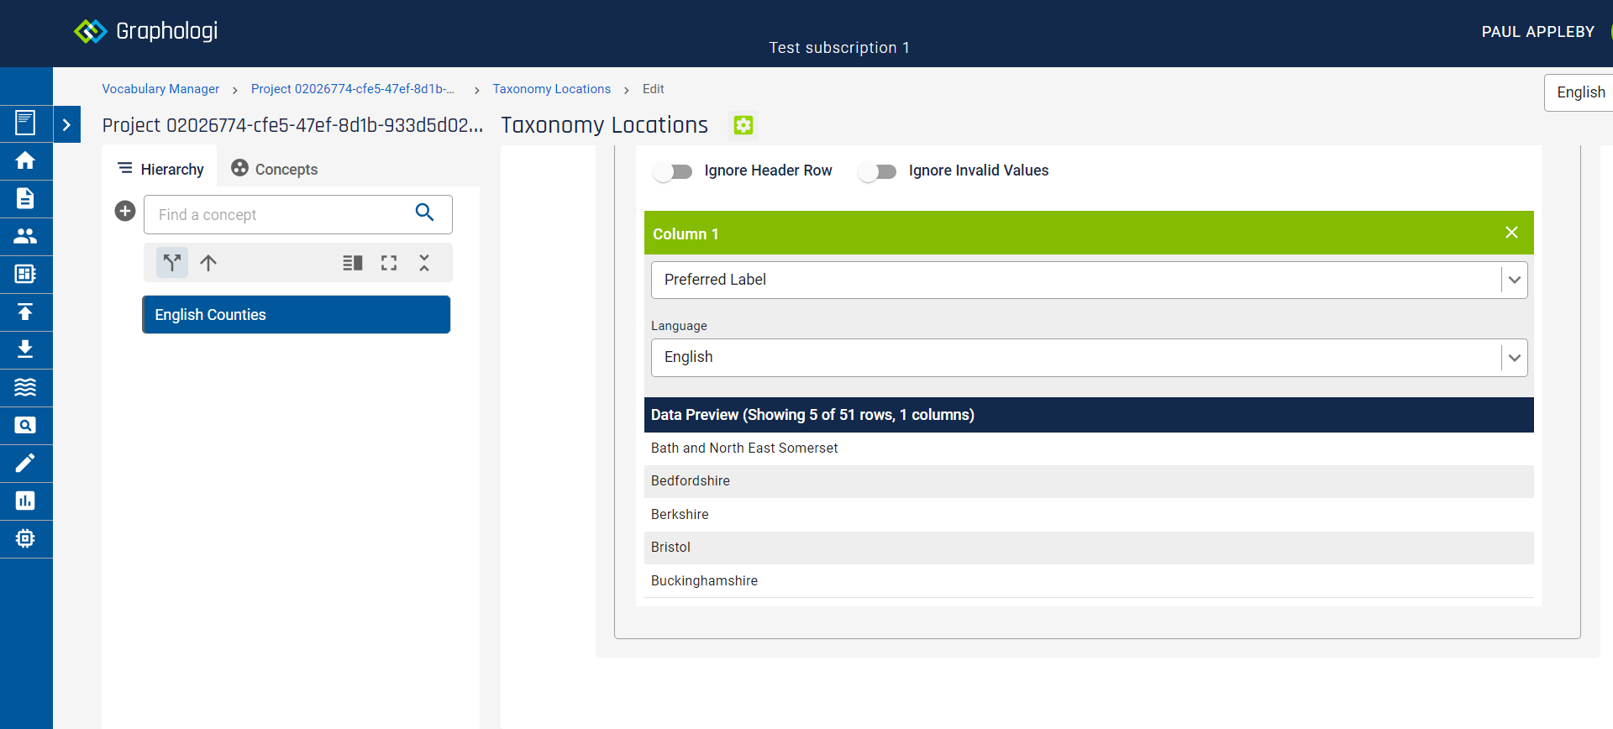
Task: Add a concept with the plus icon
Action: point(125,211)
